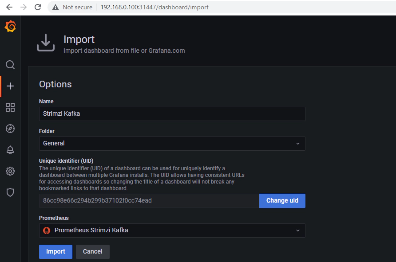Open the Create plus menu in sidebar
This screenshot has height=262, width=396.
(x=10, y=86)
